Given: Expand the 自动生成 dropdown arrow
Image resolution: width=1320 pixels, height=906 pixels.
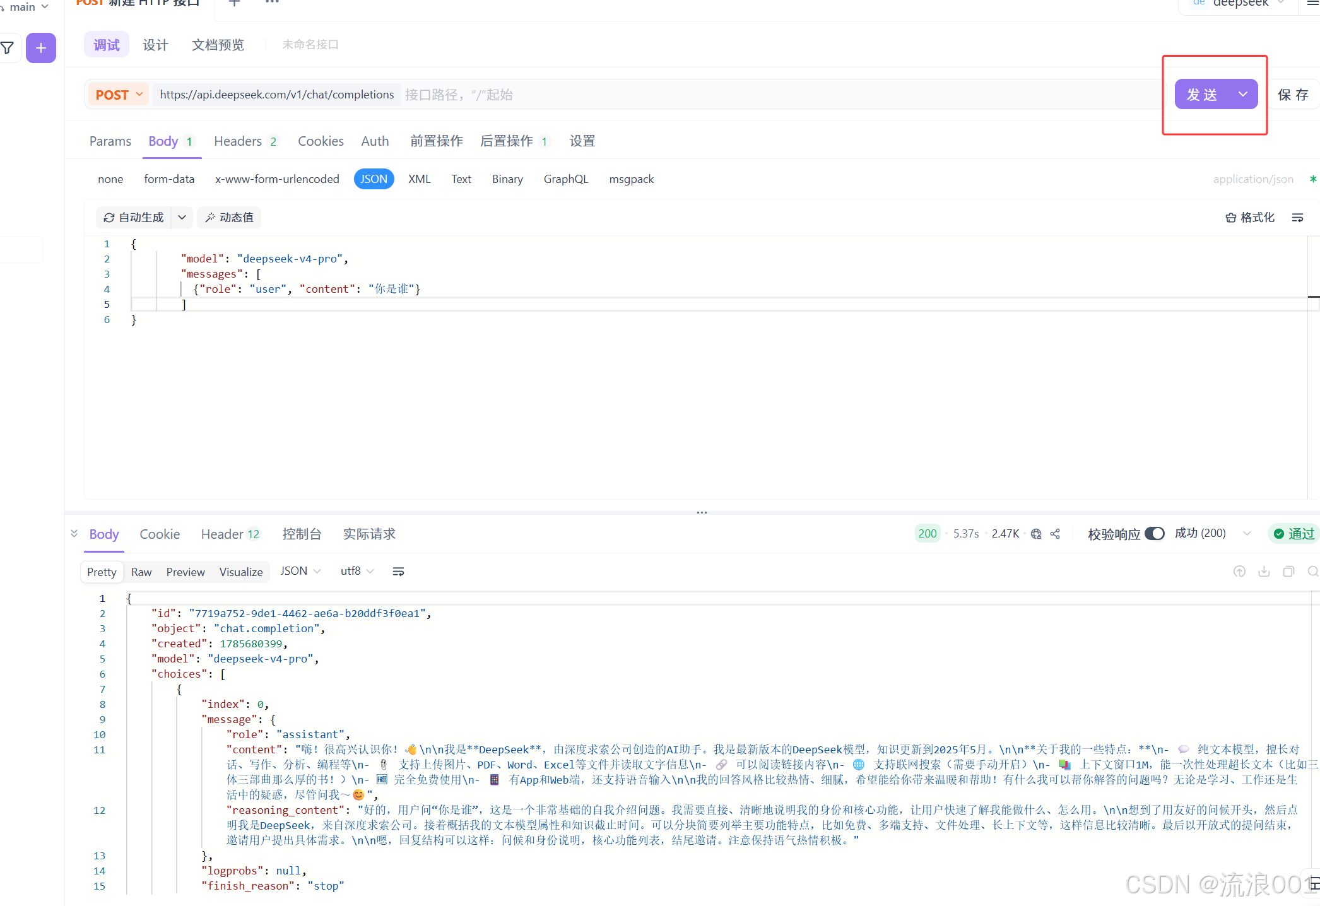Looking at the screenshot, I should (x=182, y=218).
